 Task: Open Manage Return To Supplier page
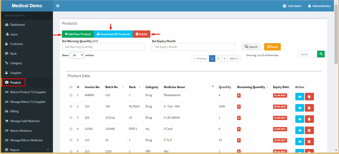27,102
